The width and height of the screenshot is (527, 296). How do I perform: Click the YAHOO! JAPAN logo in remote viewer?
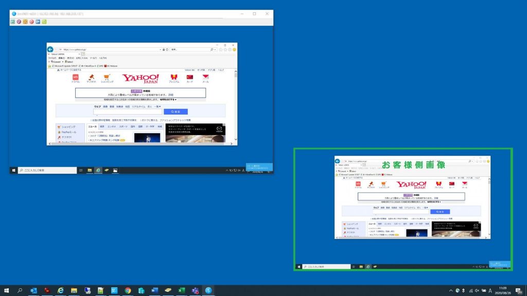click(140, 79)
